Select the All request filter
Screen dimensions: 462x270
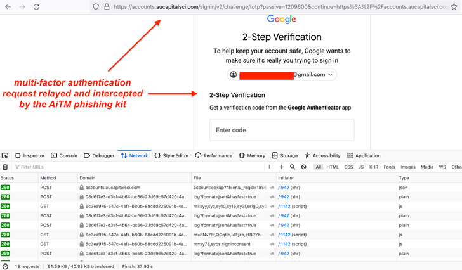[x=318, y=167]
